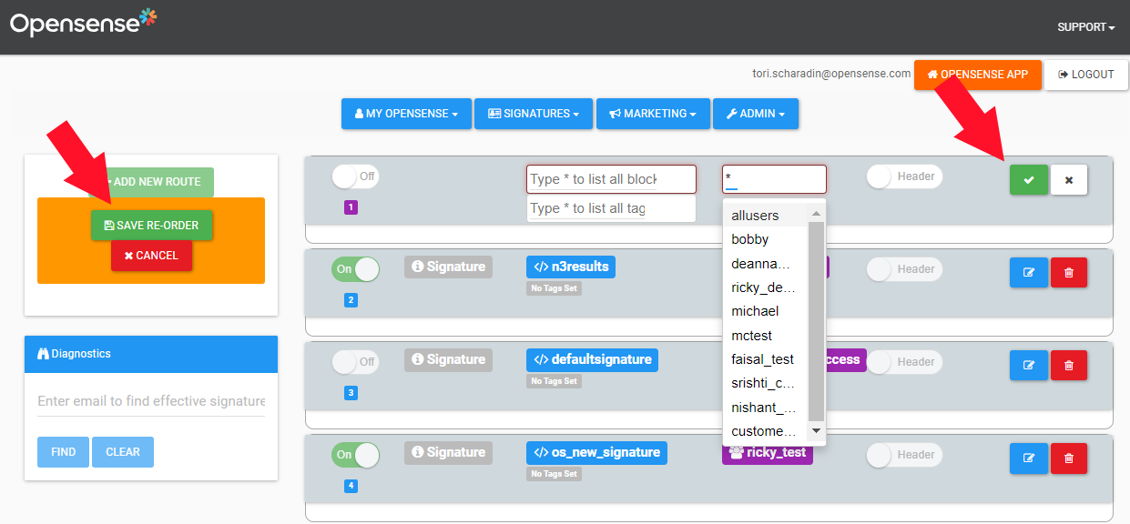Click the group input containing asterisk
The image size is (1130, 524).
(x=775, y=179)
